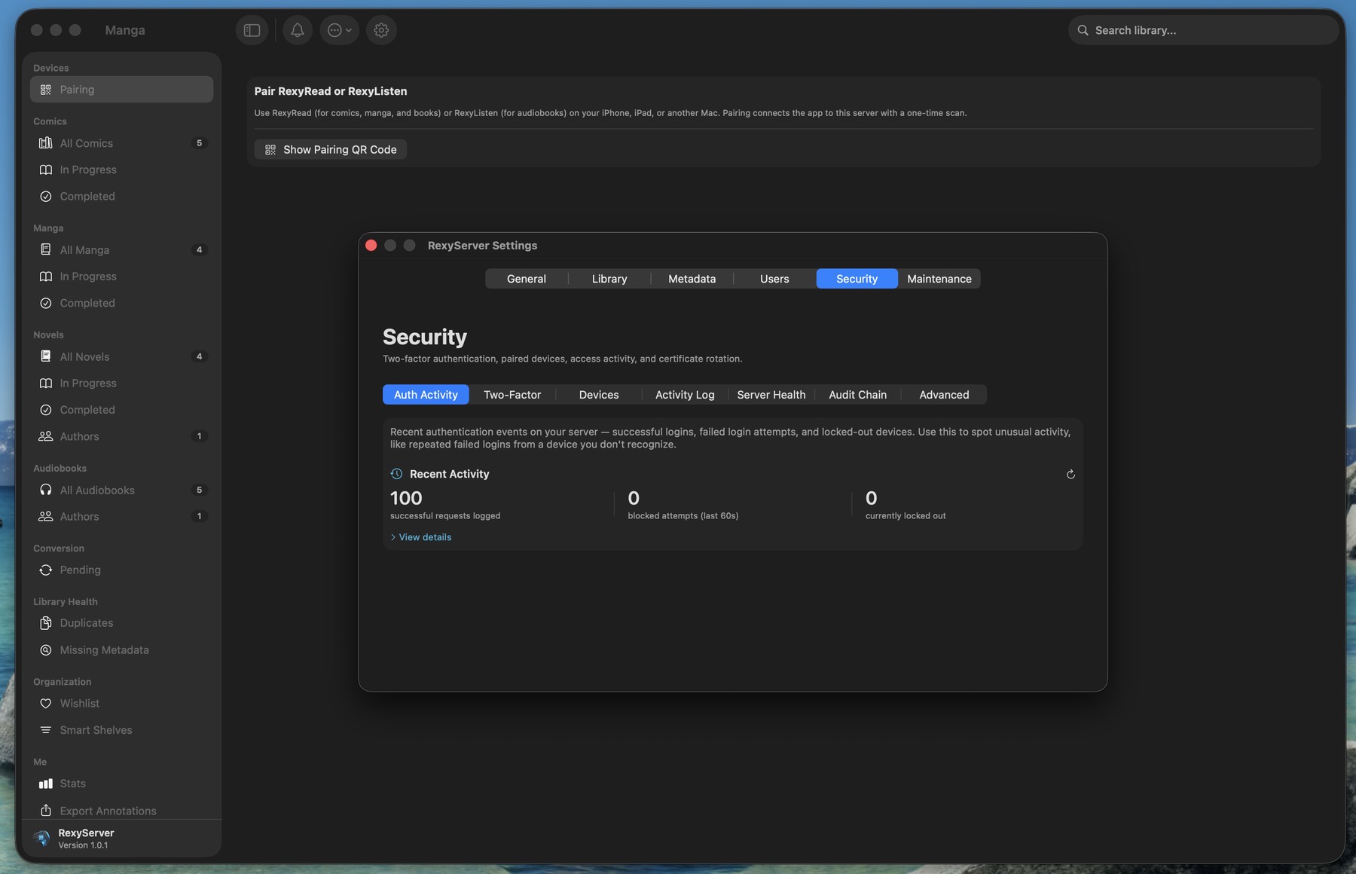
Task: Close the RexyServer Settings window
Action: [x=371, y=246]
